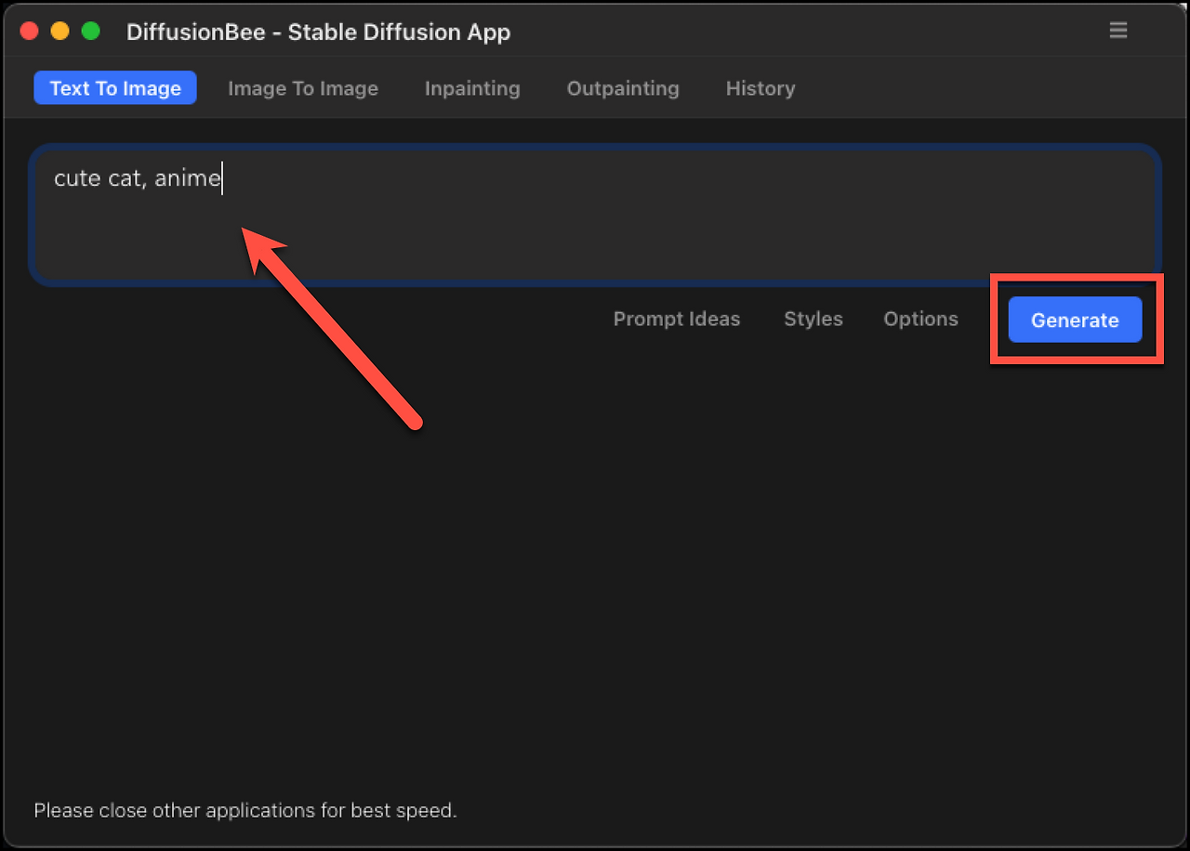Click the word "cute" in the prompt
The width and height of the screenshot is (1190, 851).
77,178
